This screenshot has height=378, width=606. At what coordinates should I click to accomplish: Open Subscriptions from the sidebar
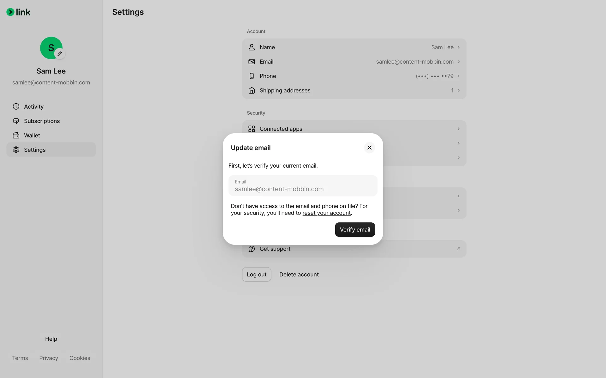42,121
